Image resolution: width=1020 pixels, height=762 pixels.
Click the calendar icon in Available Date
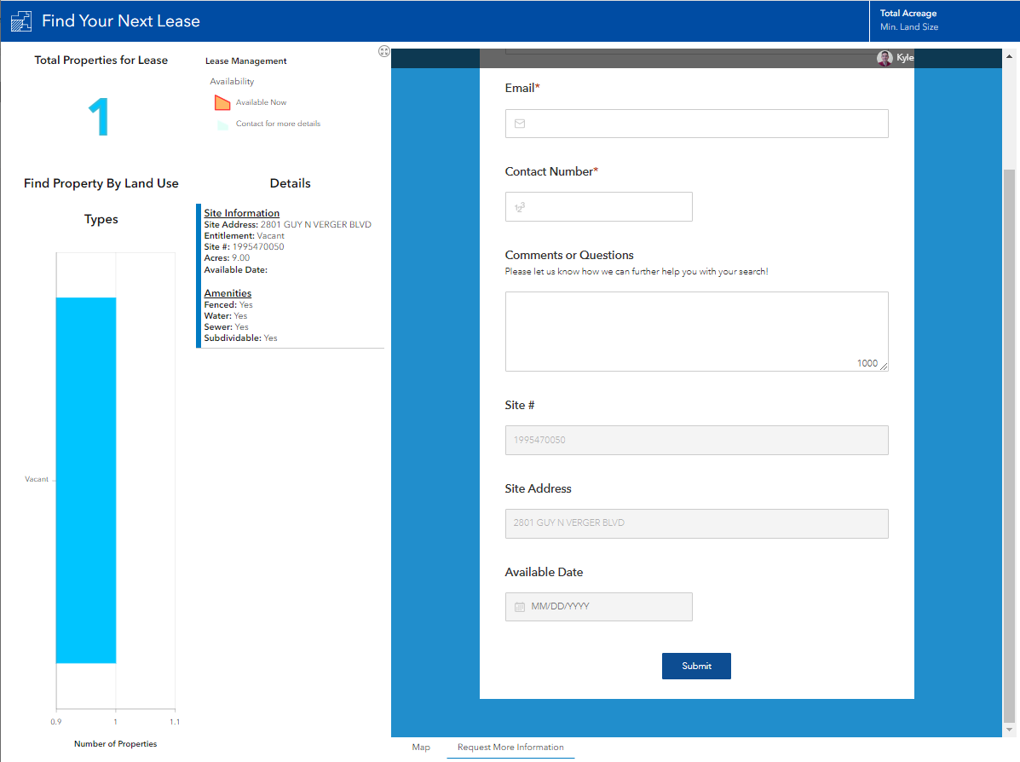[520, 607]
